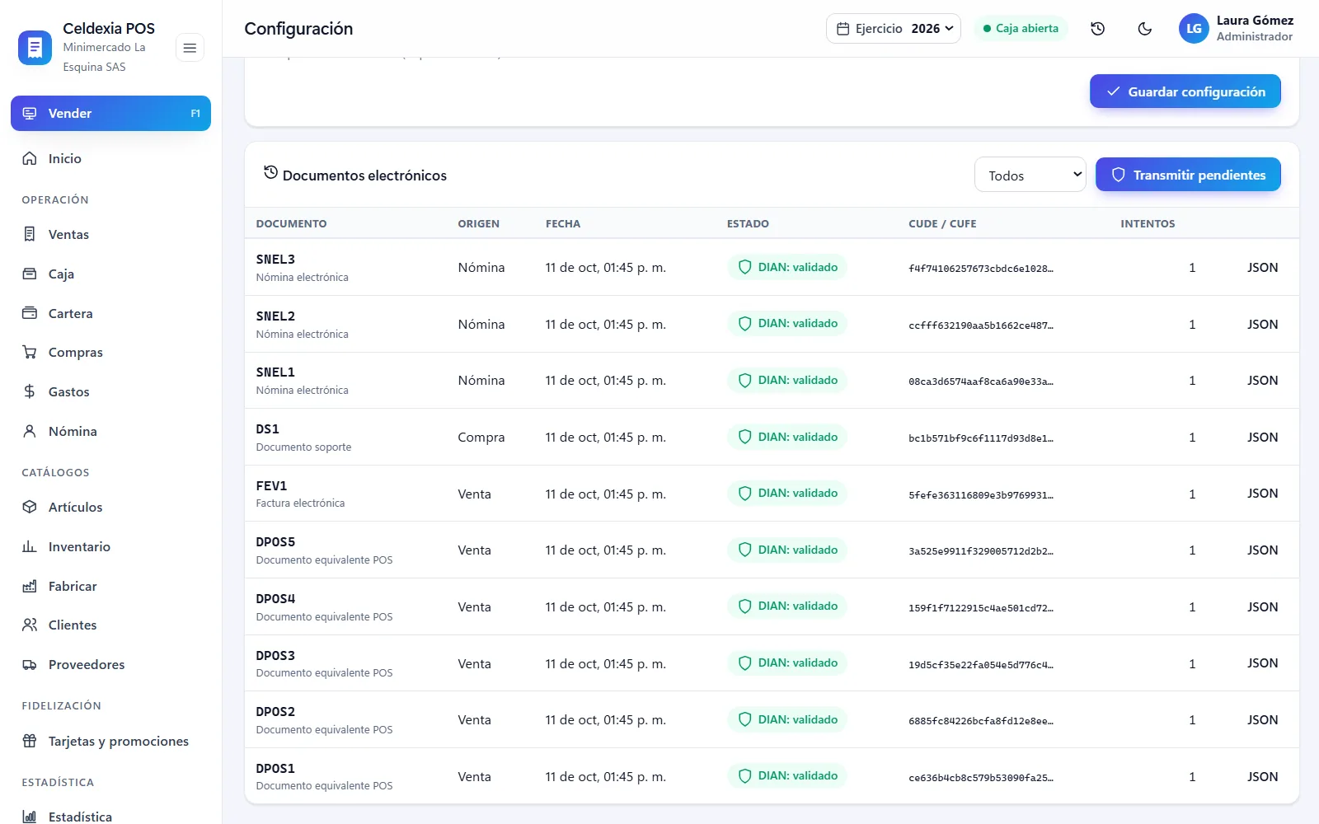Open JSON link for DPOS1 row
The width and height of the screenshot is (1319, 824).
(x=1262, y=777)
